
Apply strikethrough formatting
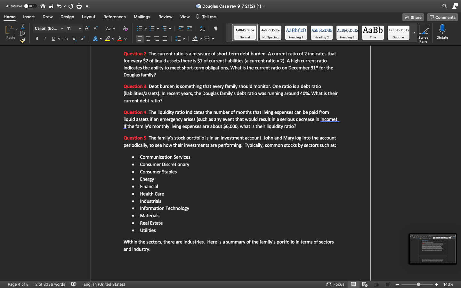(65, 38)
